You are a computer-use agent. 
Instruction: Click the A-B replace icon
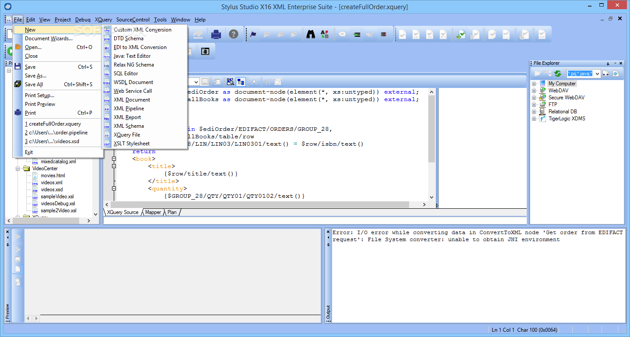[324, 34]
